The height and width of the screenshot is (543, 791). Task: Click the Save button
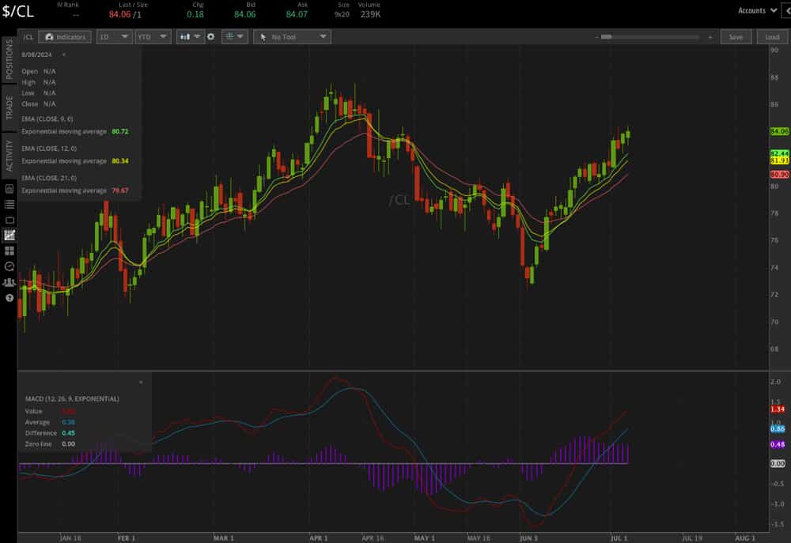(x=736, y=36)
